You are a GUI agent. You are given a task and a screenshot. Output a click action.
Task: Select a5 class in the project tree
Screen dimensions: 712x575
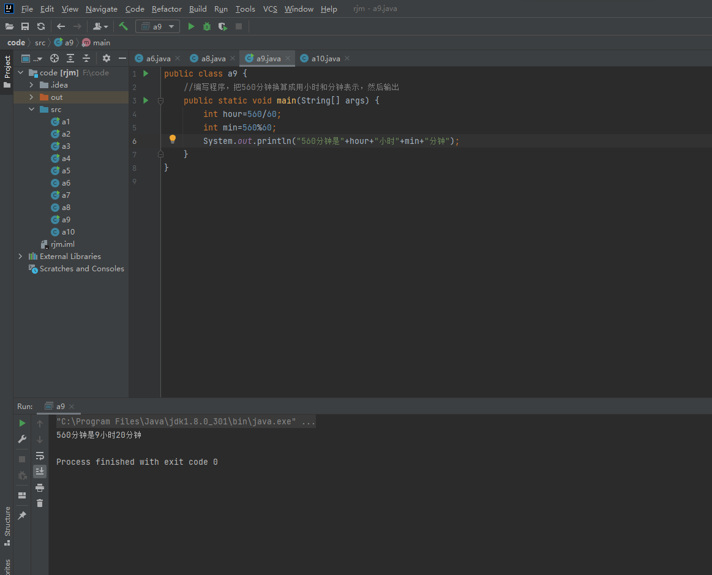(x=66, y=171)
